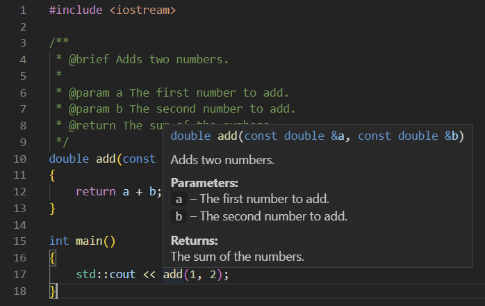The image size is (485, 306).
Task: Click variable 'b' on line 12
Action: click(152, 192)
